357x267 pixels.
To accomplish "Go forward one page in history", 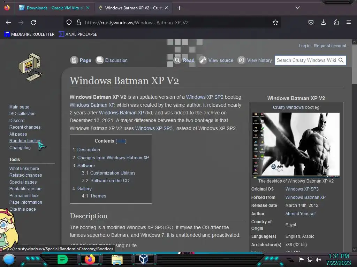I will [21, 23].
